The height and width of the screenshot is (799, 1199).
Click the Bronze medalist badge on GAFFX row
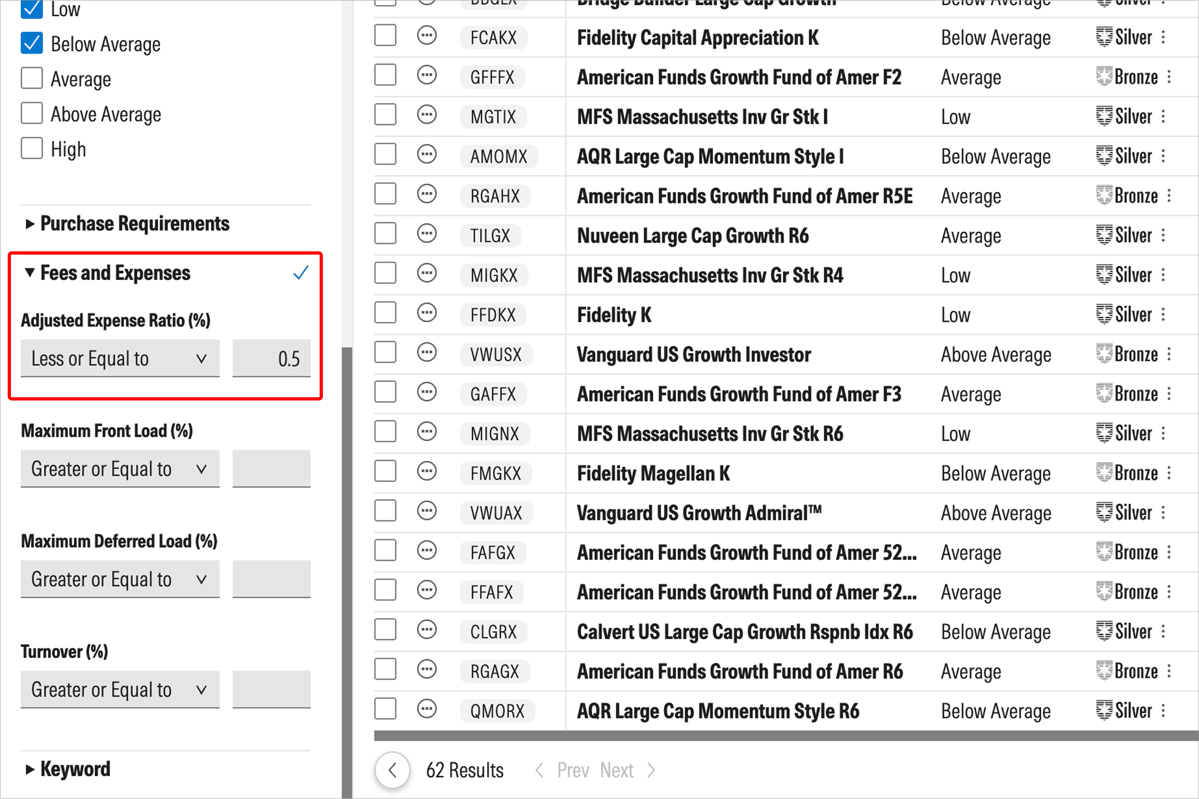(1127, 394)
